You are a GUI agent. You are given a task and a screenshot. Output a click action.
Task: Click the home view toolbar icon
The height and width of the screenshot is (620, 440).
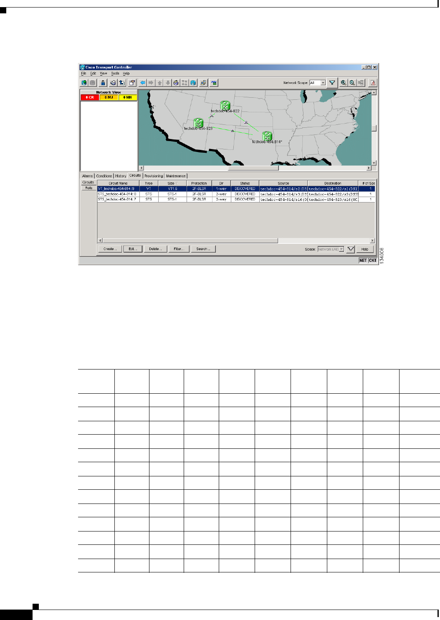pyautogui.click(x=176, y=83)
